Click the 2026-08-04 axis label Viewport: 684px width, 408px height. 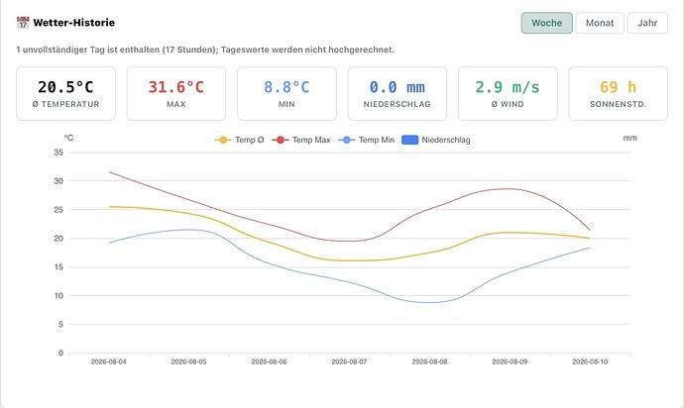pos(109,361)
